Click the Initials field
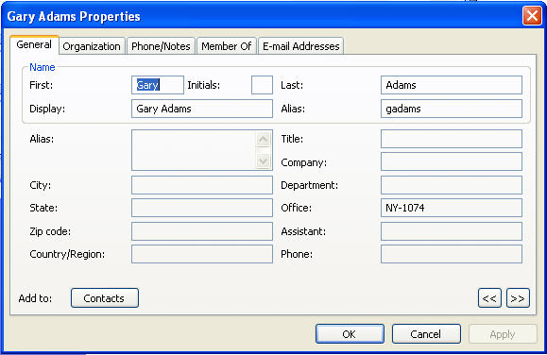This screenshot has height=355, width=547. pyautogui.click(x=262, y=85)
